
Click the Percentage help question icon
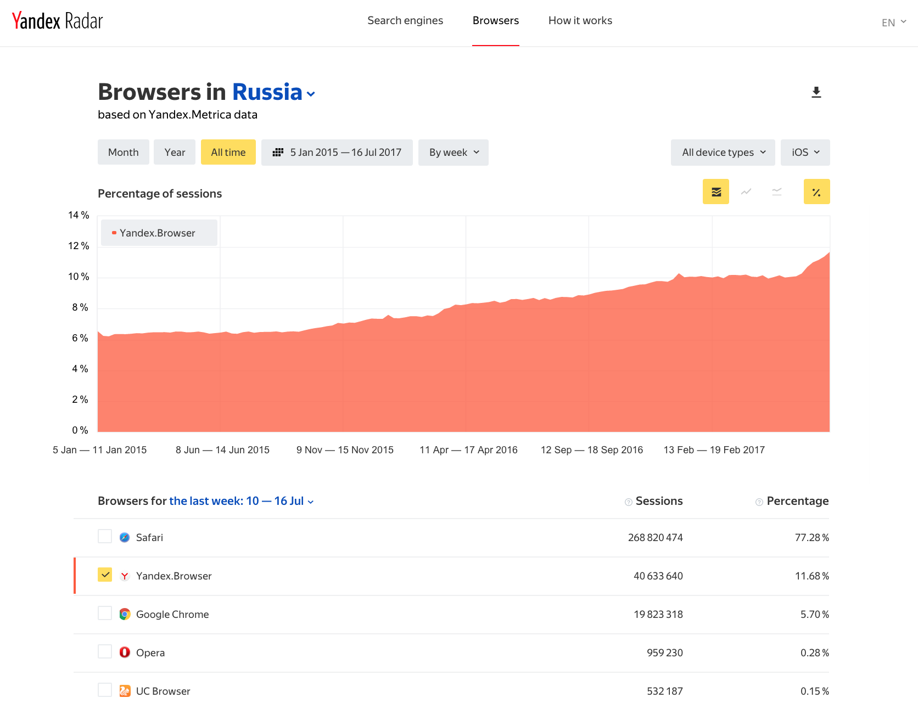[x=759, y=502]
